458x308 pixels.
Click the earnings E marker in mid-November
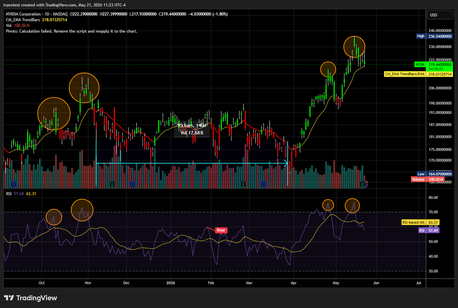112,184
